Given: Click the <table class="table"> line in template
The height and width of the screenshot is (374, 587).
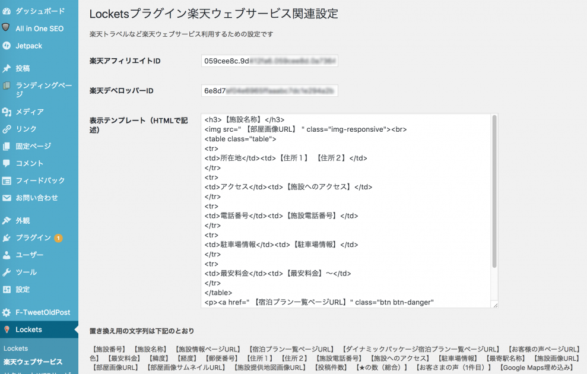Looking at the screenshot, I should (x=240, y=139).
